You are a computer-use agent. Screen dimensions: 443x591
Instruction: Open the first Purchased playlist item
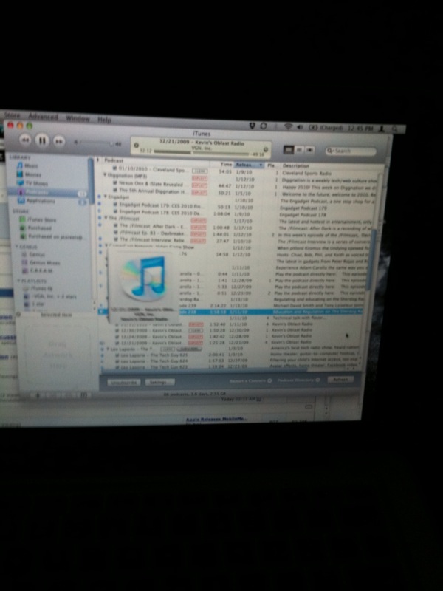[35, 228]
